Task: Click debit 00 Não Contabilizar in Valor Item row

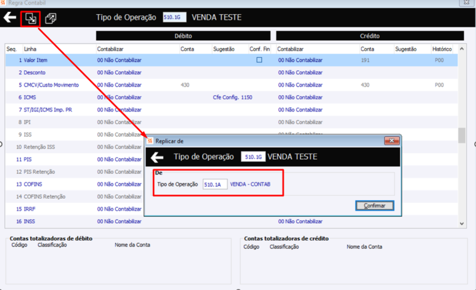Action: [x=120, y=60]
